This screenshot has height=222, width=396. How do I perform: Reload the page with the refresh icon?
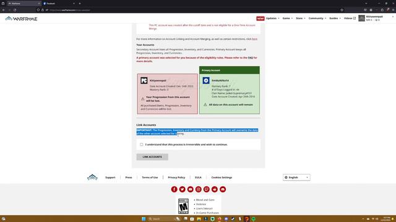tap(15, 10)
